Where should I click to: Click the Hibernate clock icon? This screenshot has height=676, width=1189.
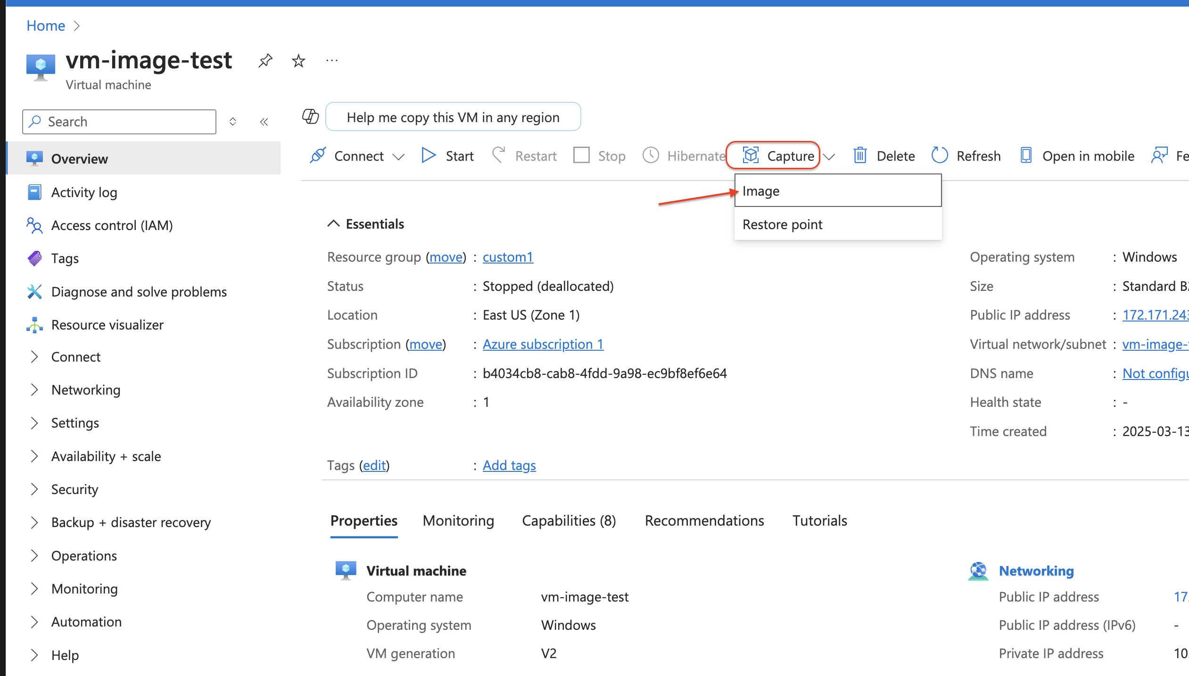[x=651, y=155]
